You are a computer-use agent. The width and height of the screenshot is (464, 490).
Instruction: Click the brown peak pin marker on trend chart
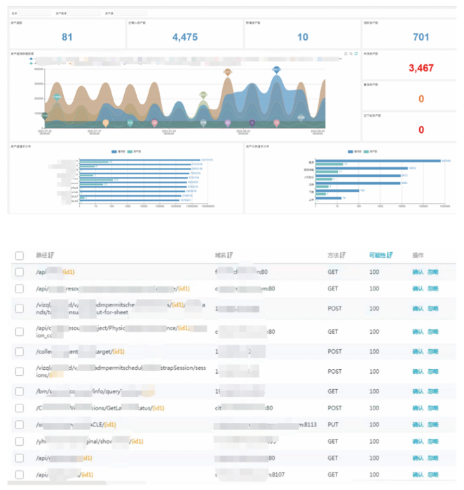[x=228, y=72]
